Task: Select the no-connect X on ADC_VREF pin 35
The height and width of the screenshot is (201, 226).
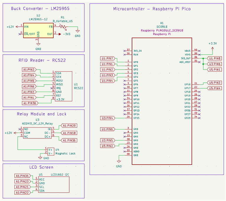Action: pos(199,62)
